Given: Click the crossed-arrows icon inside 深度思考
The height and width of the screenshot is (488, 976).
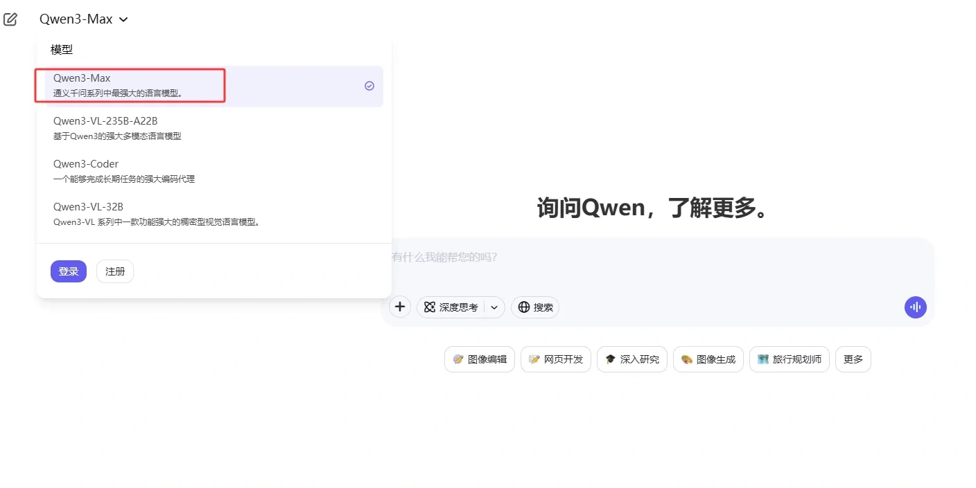Looking at the screenshot, I should (x=431, y=307).
